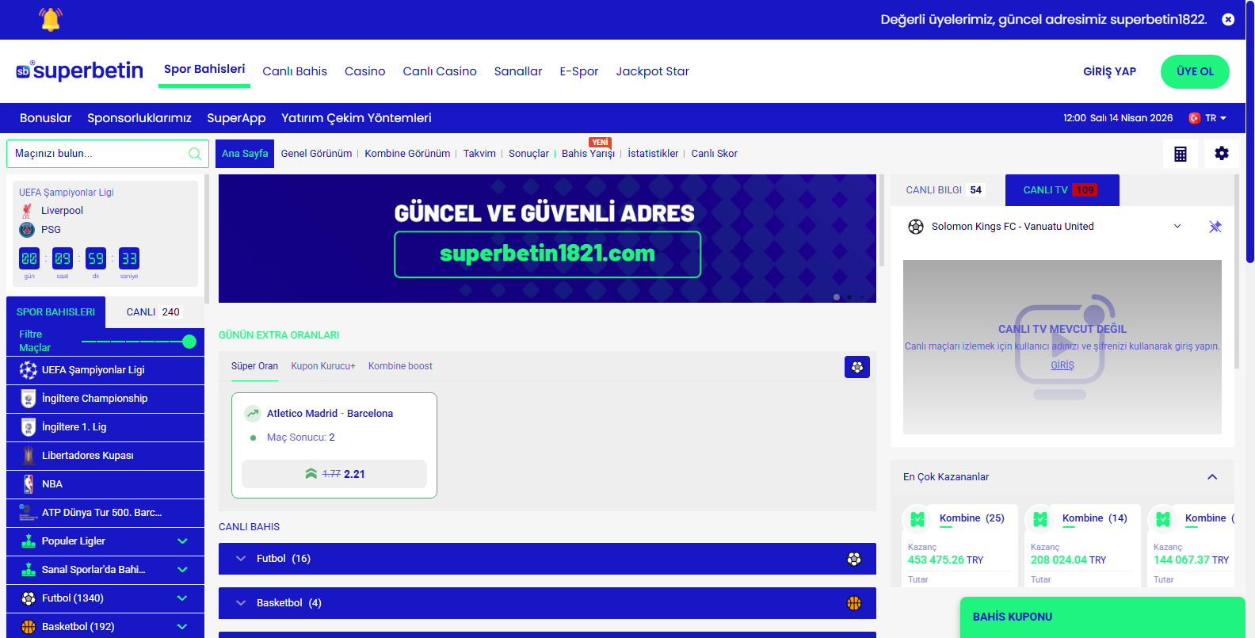Click the Libertadores Kupası trophy icon

29,456
